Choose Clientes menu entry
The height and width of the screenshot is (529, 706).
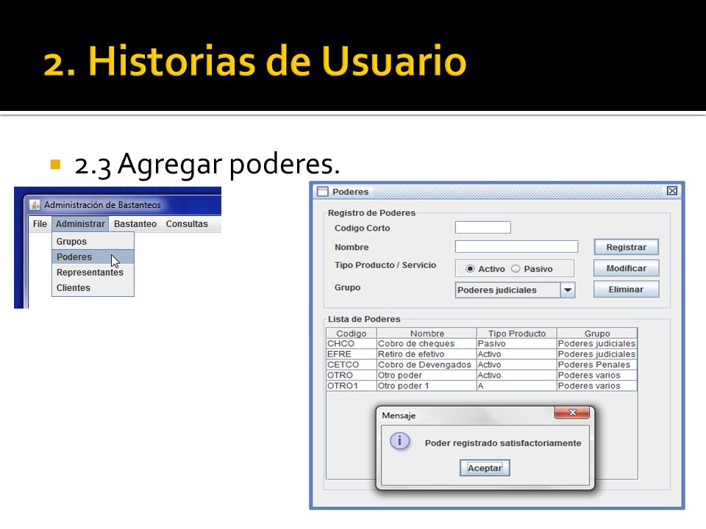click(x=93, y=288)
